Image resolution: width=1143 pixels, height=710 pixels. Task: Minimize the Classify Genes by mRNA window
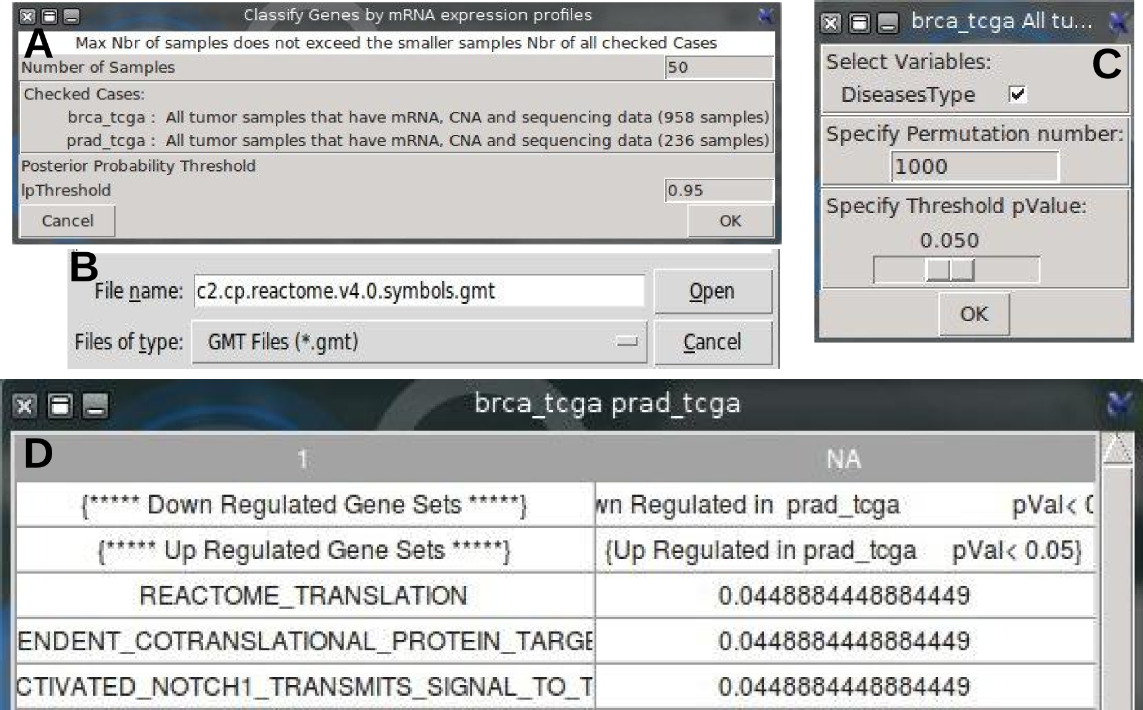click(x=71, y=17)
